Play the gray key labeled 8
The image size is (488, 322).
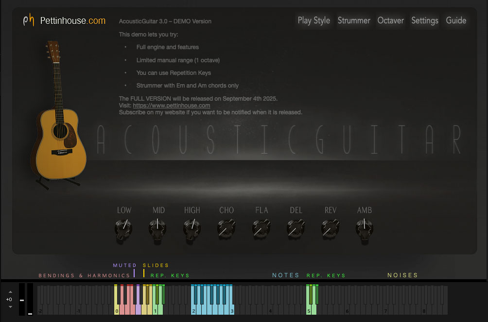point(424,310)
